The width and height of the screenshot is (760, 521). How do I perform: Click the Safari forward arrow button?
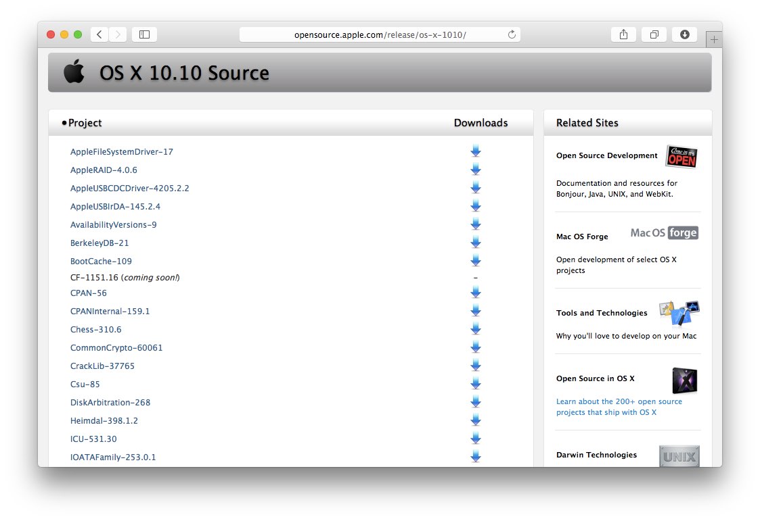118,34
